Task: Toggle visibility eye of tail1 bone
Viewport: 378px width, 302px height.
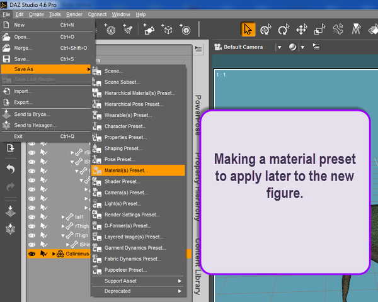Action: pyautogui.click(x=32, y=217)
